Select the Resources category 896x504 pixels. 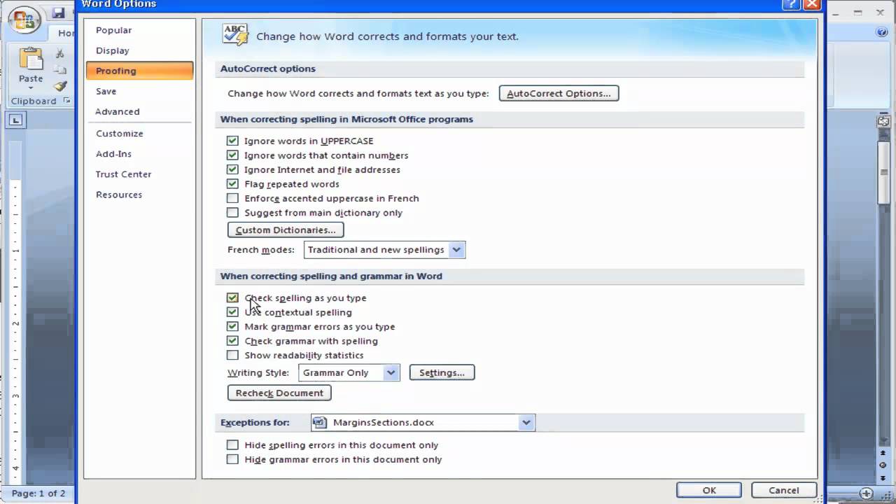[x=139, y=195]
